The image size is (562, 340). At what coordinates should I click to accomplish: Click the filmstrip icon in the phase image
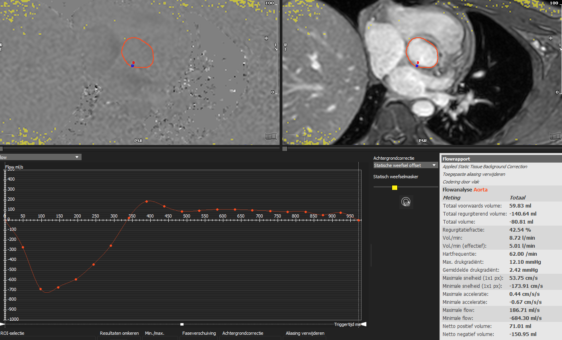271,136
